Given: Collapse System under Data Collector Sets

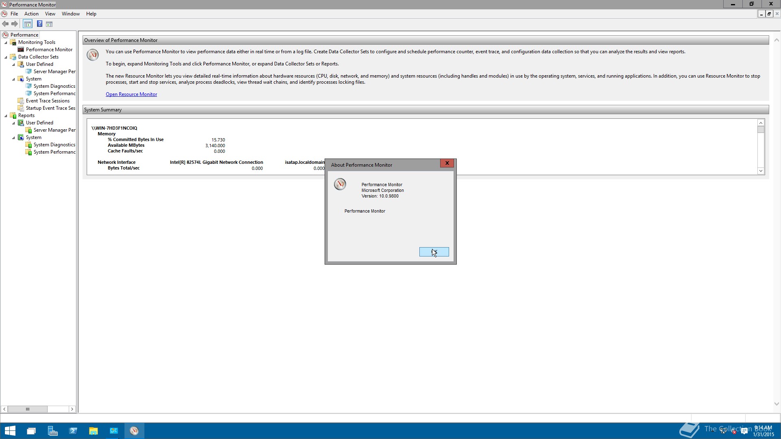Looking at the screenshot, I should (x=13, y=79).
